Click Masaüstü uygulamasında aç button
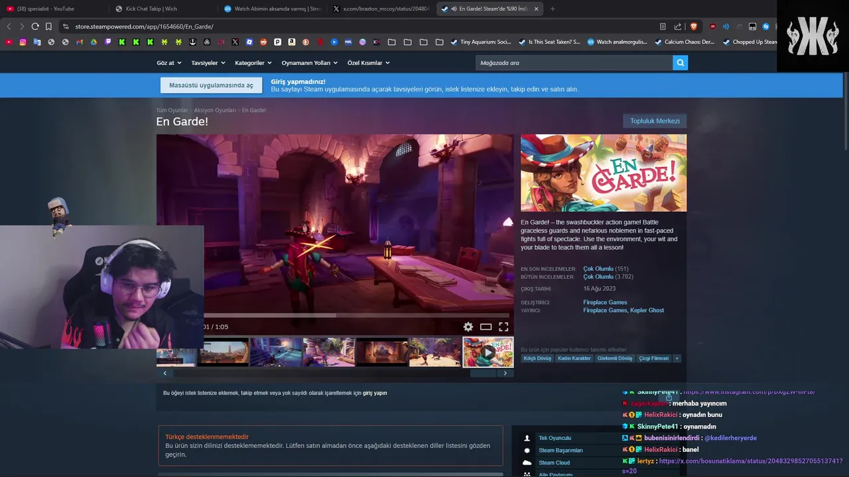849x477 pixels. click(x=211, y=85)
